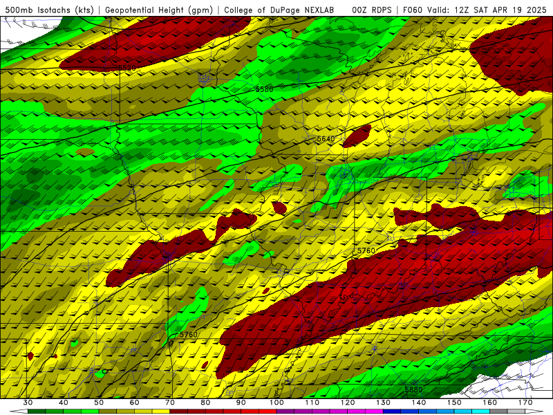Select the 100 knot value on the color scale
The height and width of the screenshot is (415, 553).
click(276, 403)
